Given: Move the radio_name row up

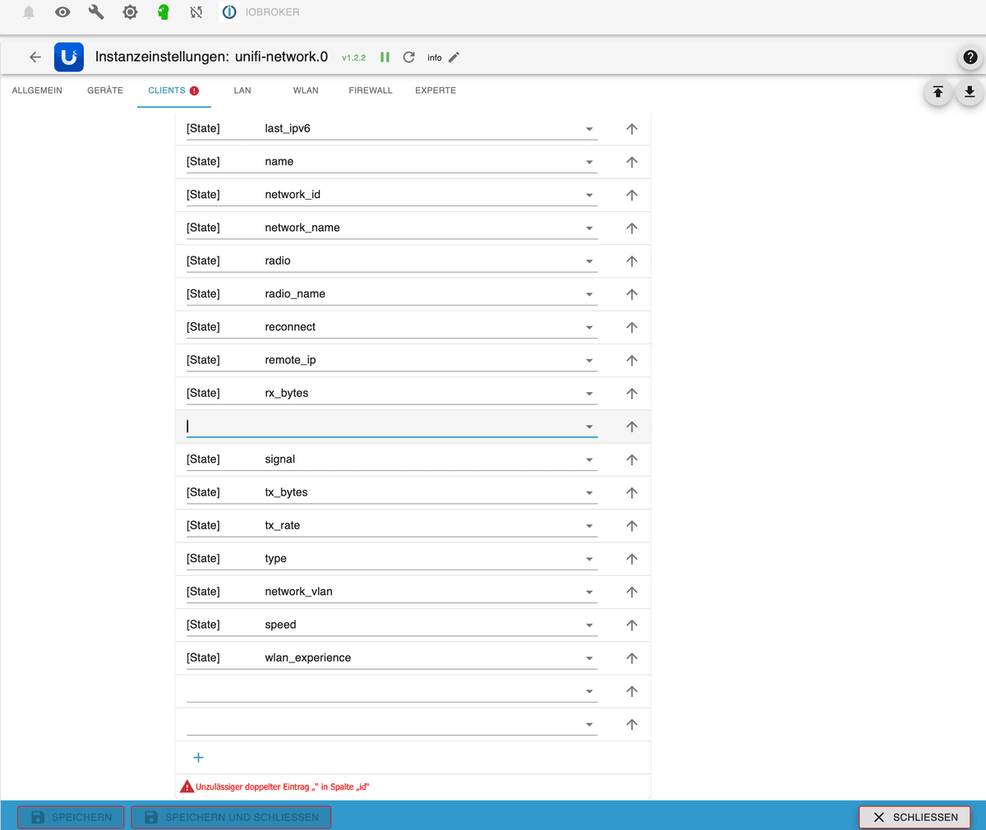Looking at the screenshot, I should [x=632, y=294].
